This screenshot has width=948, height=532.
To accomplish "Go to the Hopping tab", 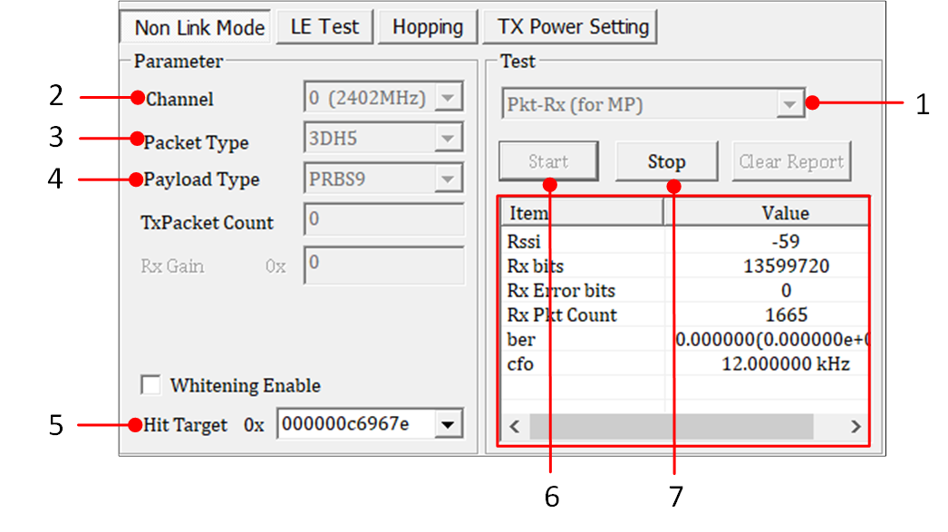I will pos(428,27).
